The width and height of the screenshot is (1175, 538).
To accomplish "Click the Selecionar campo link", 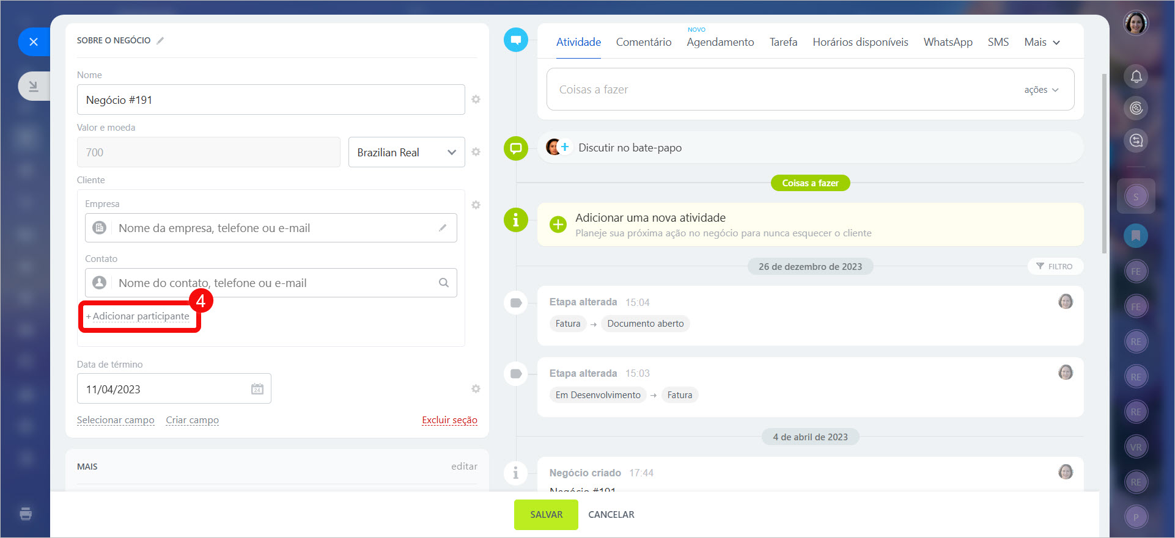I will [116, 420].
